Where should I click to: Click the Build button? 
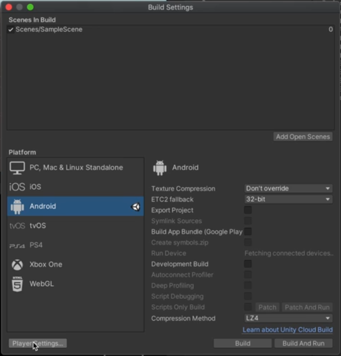pos(243,343)
